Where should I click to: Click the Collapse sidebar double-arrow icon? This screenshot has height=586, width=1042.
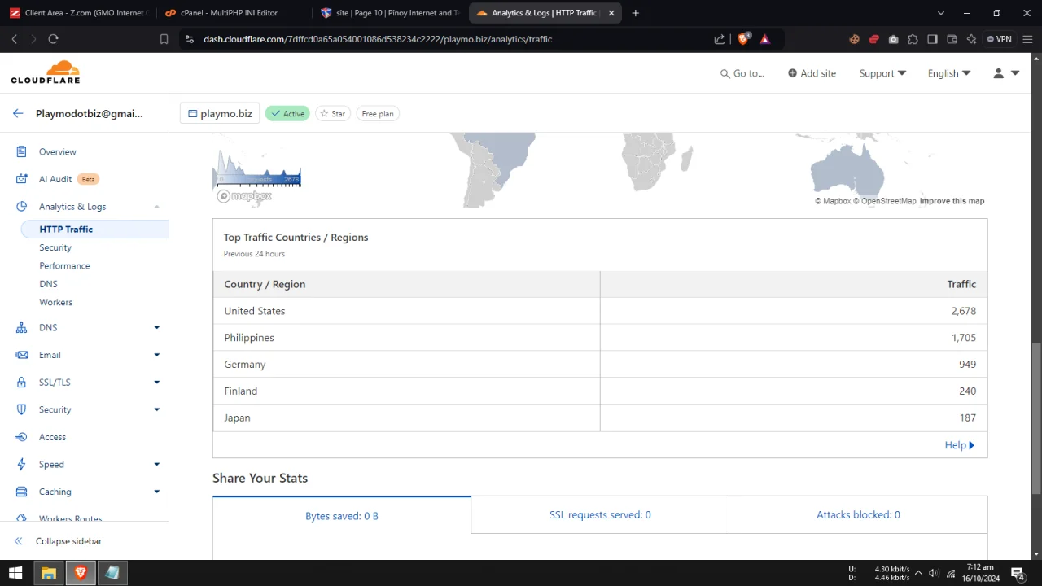click(x=18, y=541)
